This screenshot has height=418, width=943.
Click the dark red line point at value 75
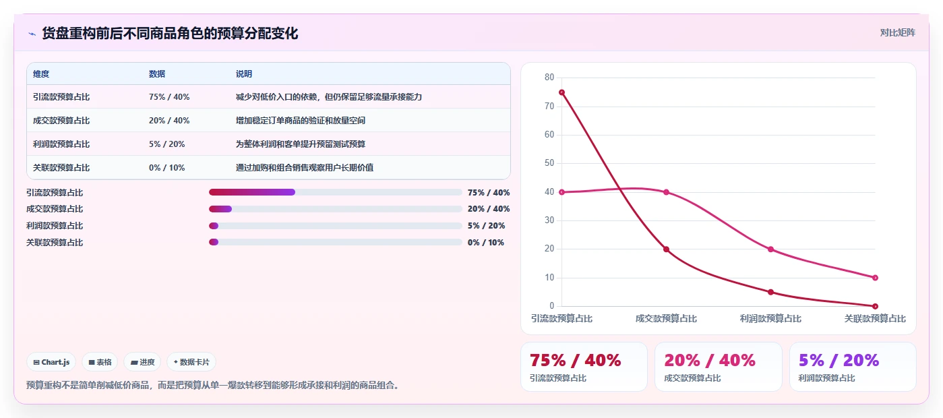point(561,92)
